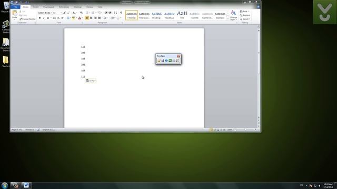337x189 pixels.
Task: Select Align Text Left
Action: [87, 18]
